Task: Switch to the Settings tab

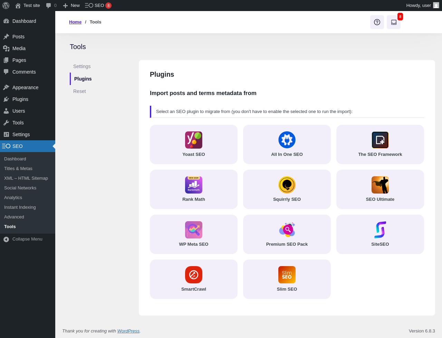Action: (x=82, y=66)
